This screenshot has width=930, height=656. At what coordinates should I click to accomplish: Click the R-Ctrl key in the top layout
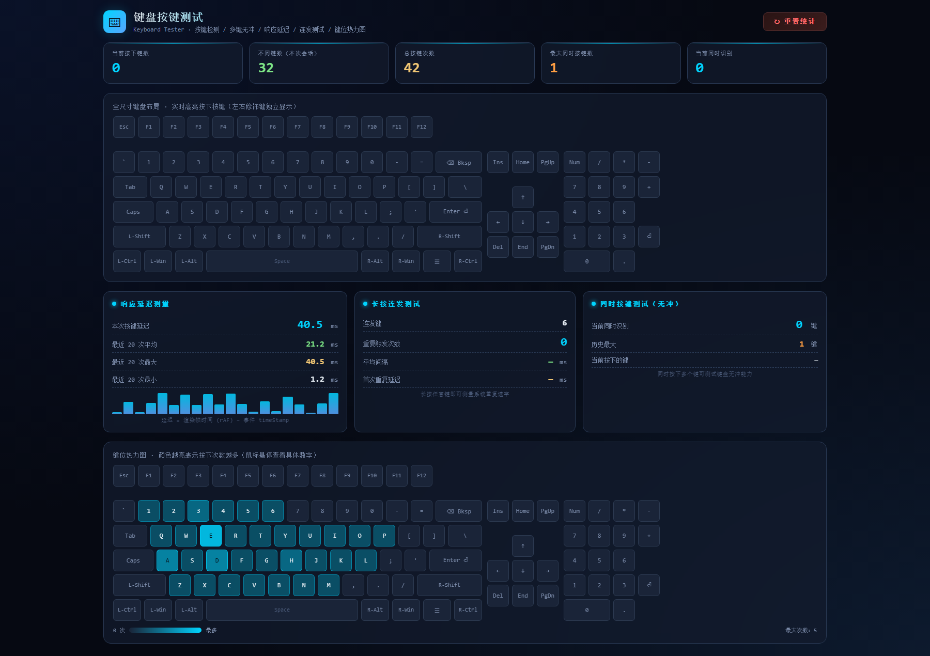[468, 261]
